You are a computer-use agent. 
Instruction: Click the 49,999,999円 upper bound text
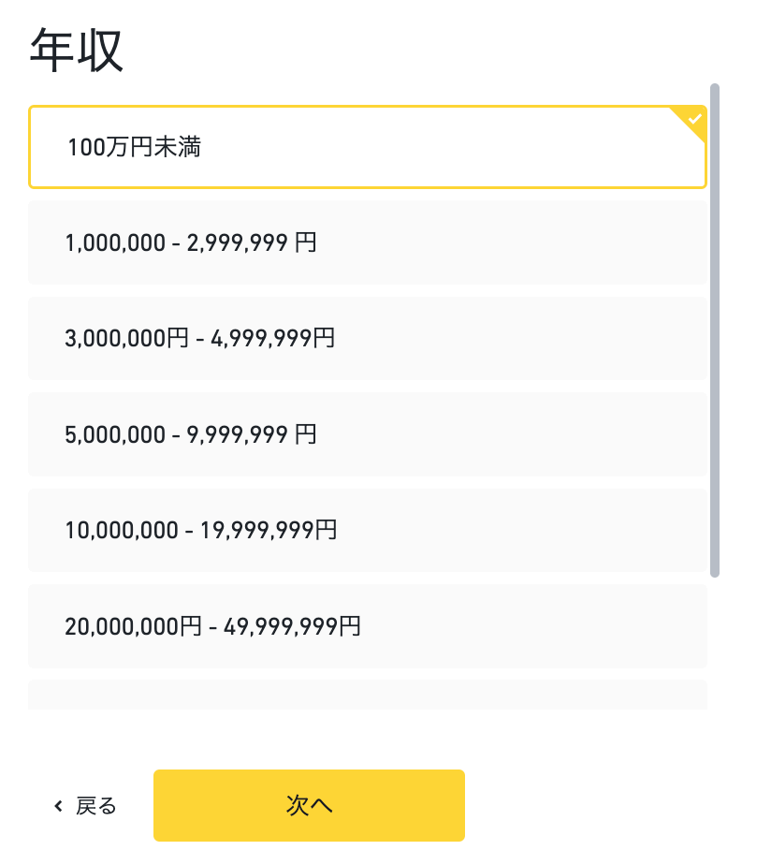pos(292,626)
